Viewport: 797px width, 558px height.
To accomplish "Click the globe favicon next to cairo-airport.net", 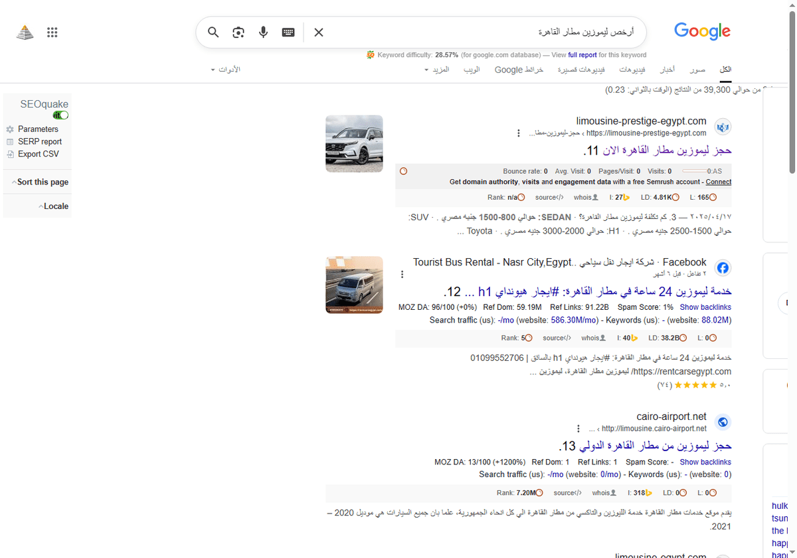I will click(723, 422).
